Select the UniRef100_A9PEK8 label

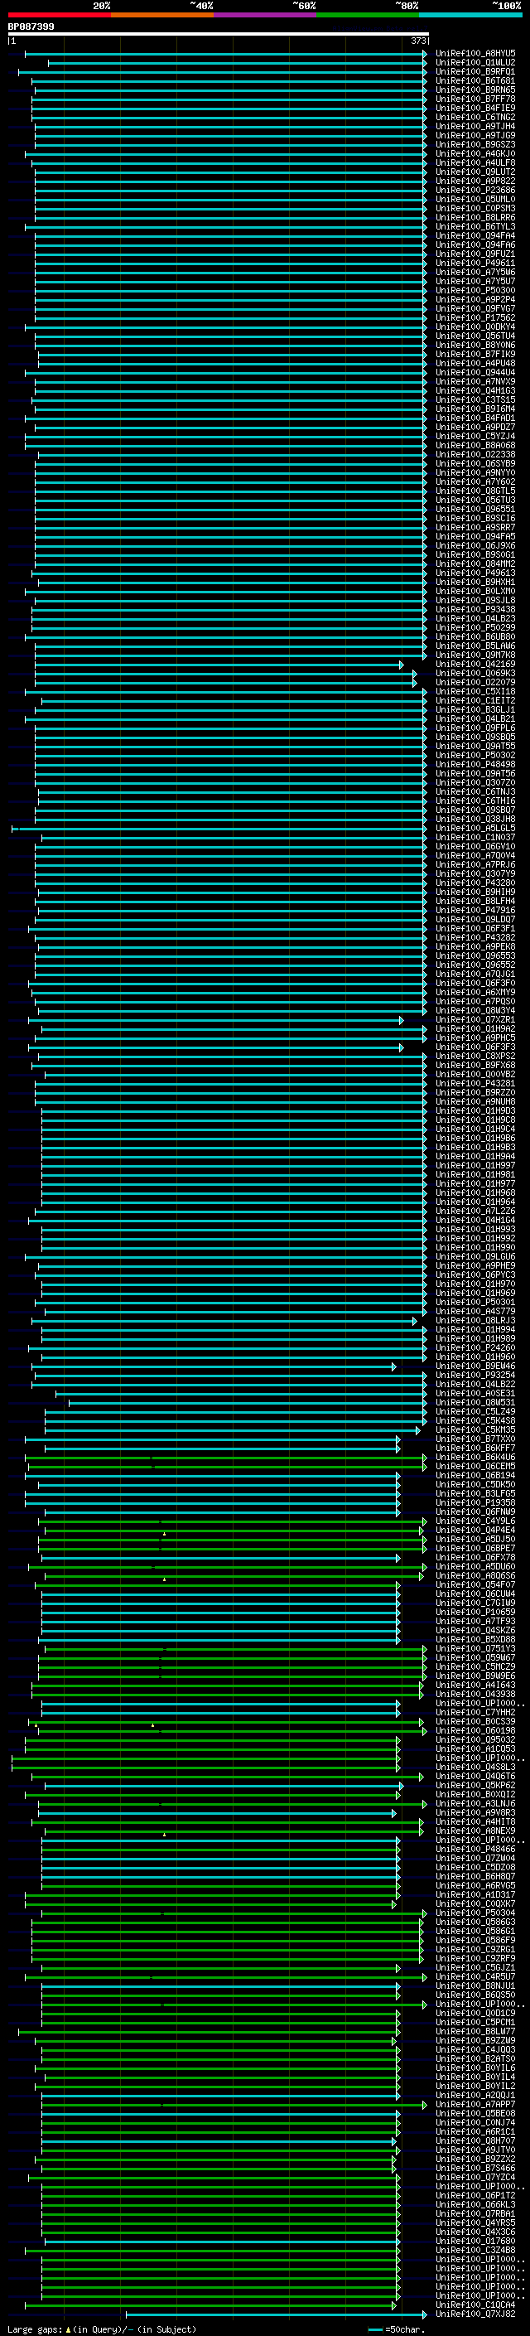[475, 946]
